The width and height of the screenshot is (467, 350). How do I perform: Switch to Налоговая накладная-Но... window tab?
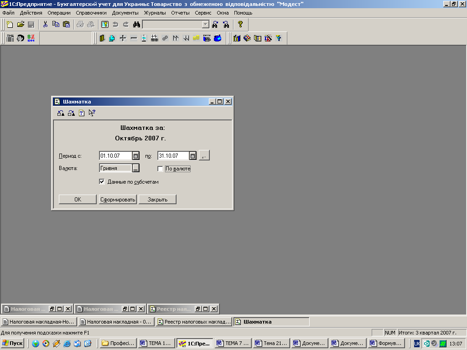pos(39,322)
